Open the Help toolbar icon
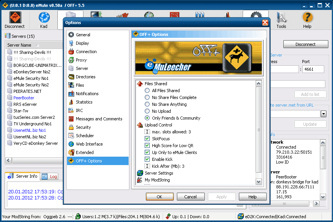The width and height of the screenshot is (333, 222). coord(307,20)
